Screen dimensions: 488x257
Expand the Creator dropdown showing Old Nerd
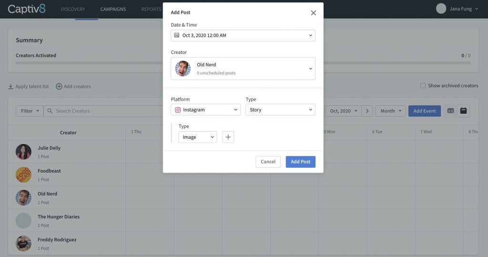pyautogui.click(x=243, y=69)
